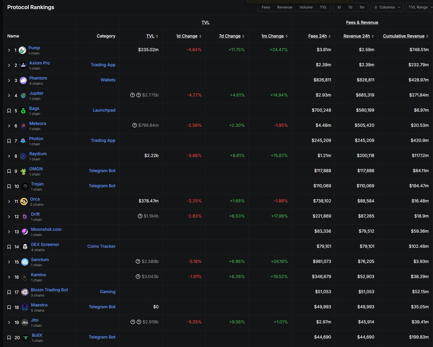Click the Meteora logo icon
Image resolution: width=433 pixels, height=347 pixels.
pos(23,126)
